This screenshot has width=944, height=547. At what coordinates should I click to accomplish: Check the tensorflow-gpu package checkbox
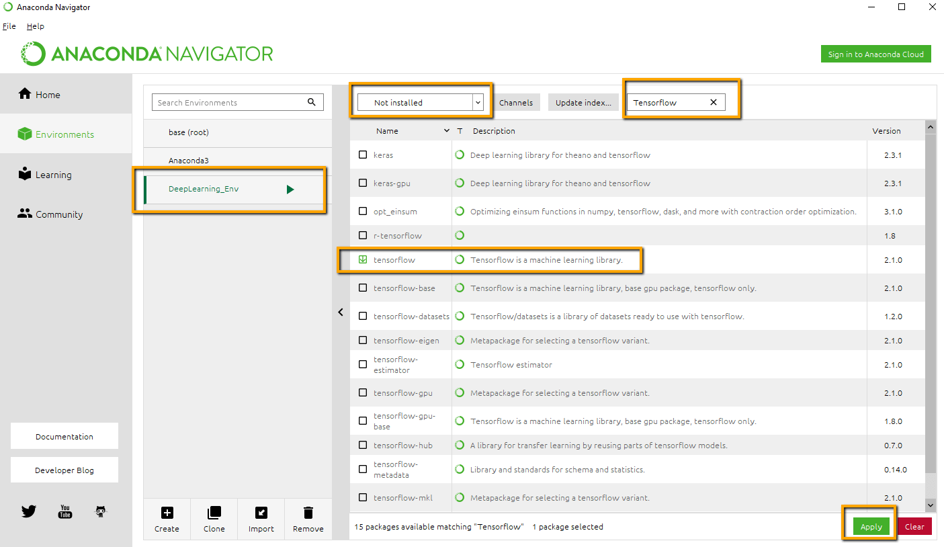(363, 392)
